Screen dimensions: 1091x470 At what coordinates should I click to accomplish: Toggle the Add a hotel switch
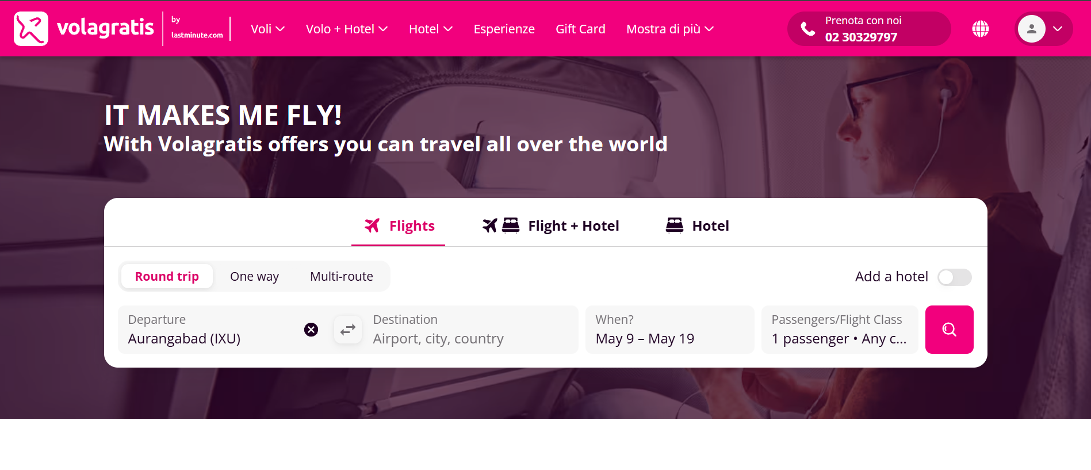(955, 277)
